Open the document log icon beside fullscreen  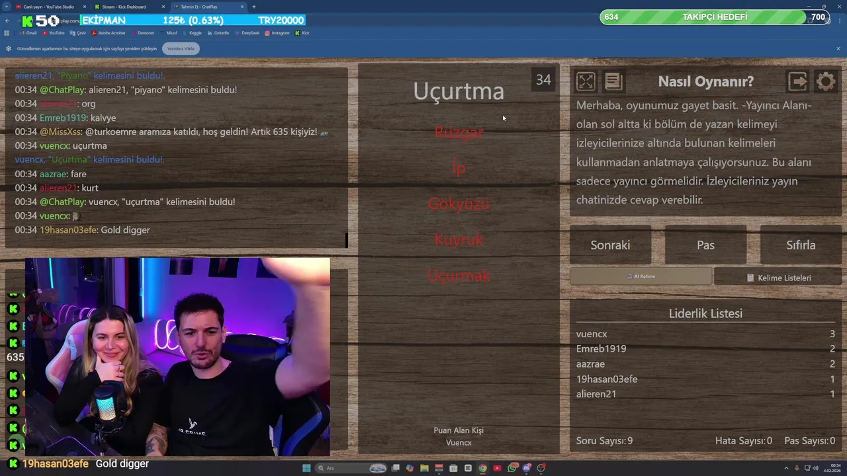[x=613, y=81]
